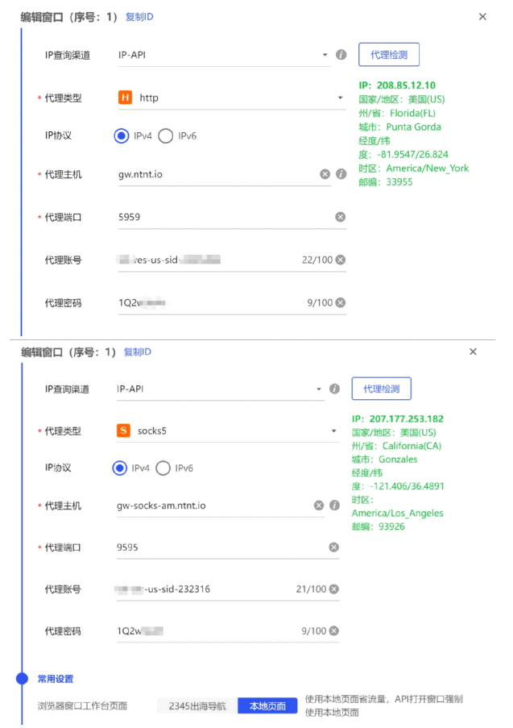Image resolution: width=513 pixels, height=728 pixels.
Task: Clear the proxy port 9595 field
Action: [x=333, y=547]
